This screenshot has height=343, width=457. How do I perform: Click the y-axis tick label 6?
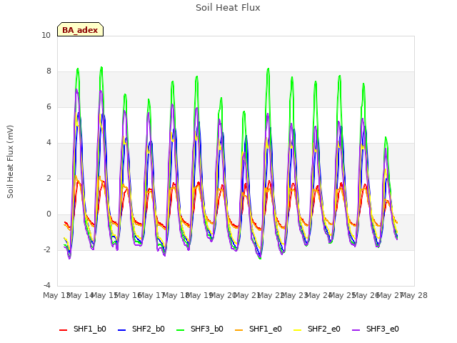[49, 107]
